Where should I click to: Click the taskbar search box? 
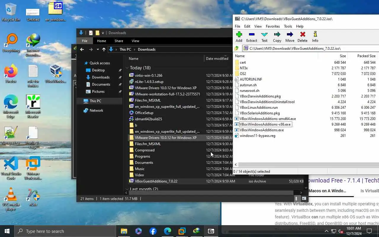tap(65, 231)
